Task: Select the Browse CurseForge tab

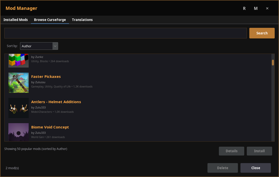Action: point(50,19)
